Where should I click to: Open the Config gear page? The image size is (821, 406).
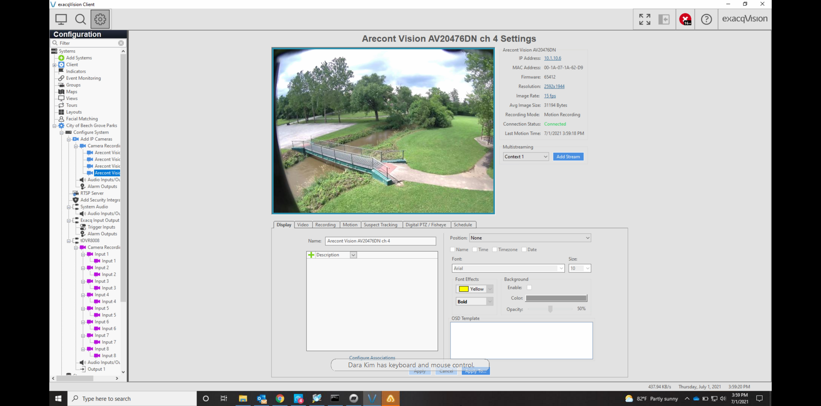point(100,19)
